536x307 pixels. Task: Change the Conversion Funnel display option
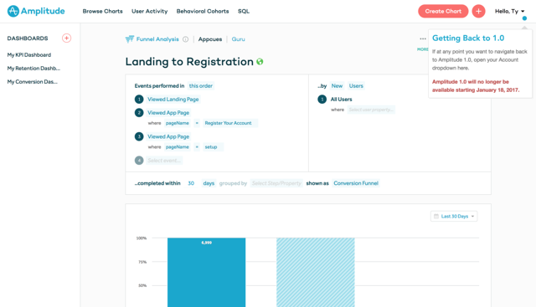tap(356, 183)
